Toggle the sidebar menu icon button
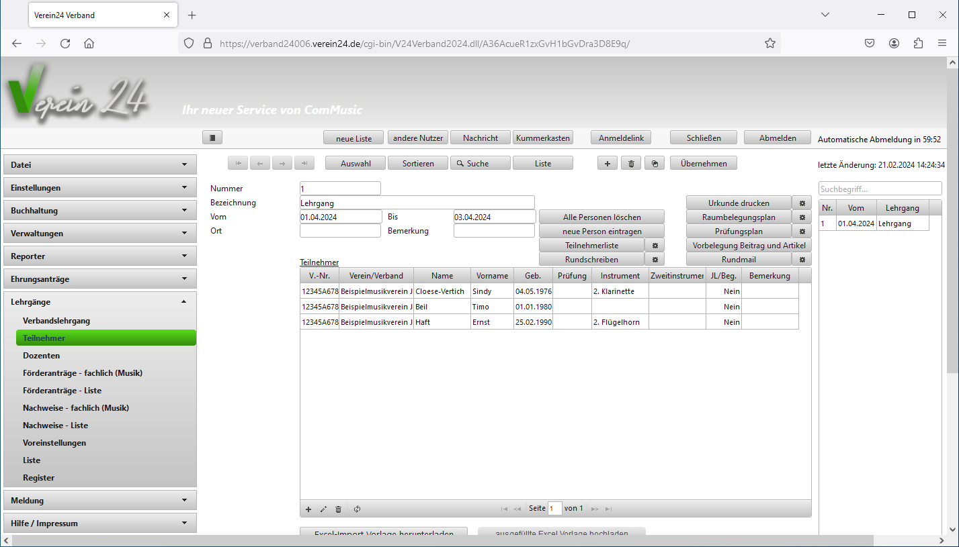Image resolution: width=959 pixels, height=547 pixels. point(212,138)
